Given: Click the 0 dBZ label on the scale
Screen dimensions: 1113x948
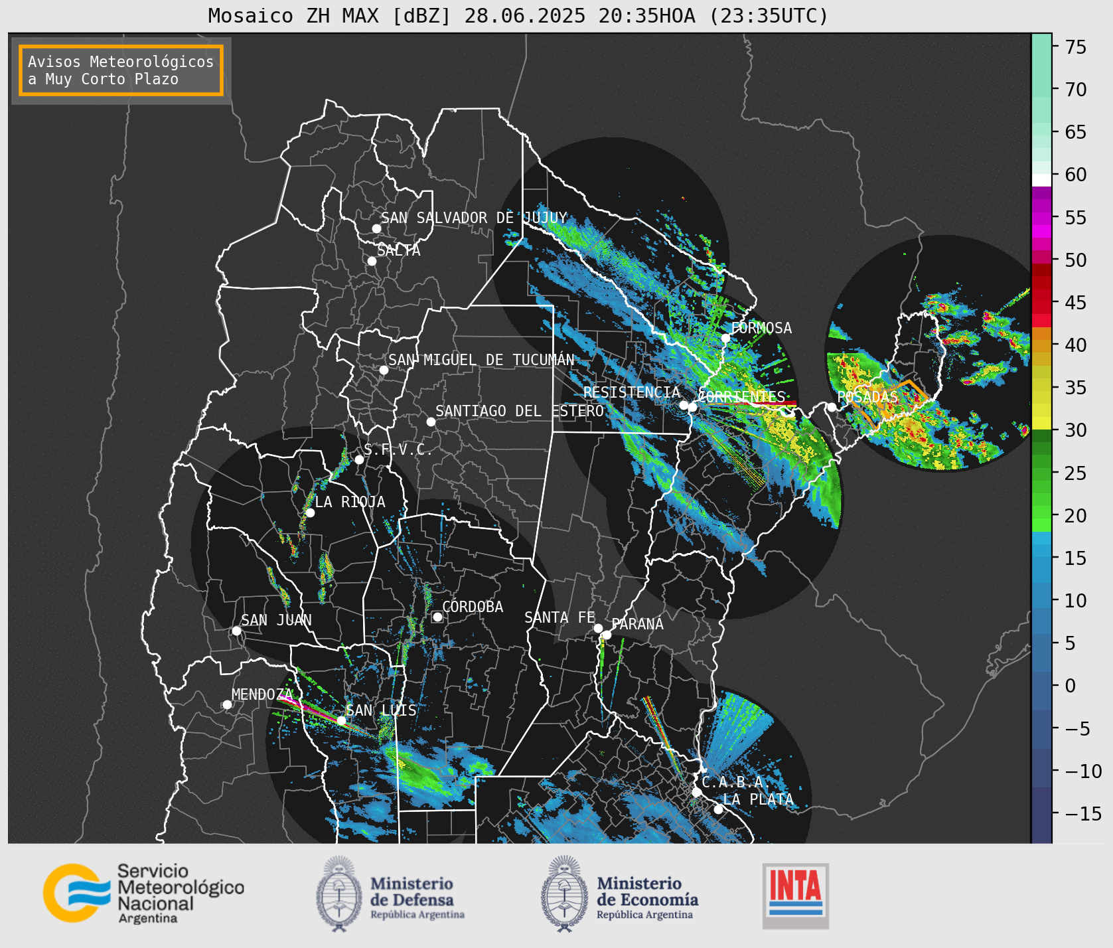Looking at the screenshot, I should [1071, 686].
